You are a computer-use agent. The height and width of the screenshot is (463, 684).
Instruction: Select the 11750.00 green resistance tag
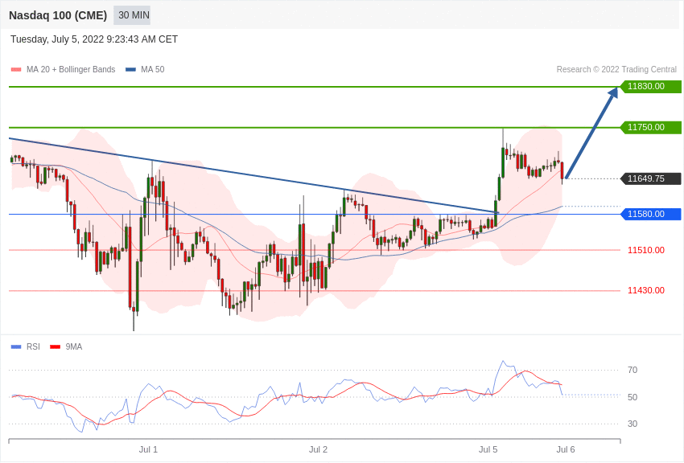pos(650,127)
